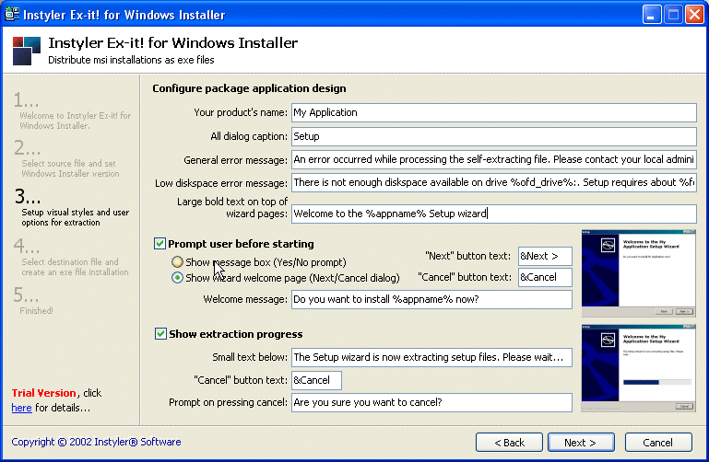Click the General error message text box
The width and height of the screenshot is (709, 462).
tap(493, 160)
